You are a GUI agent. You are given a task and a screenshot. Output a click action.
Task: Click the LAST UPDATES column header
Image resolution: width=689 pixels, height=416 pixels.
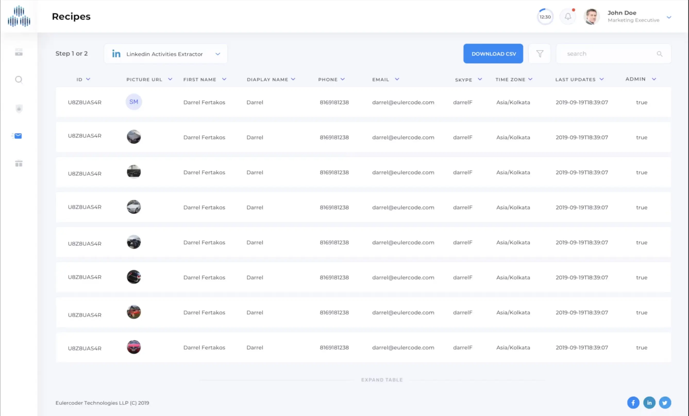[x=575, y=80]
